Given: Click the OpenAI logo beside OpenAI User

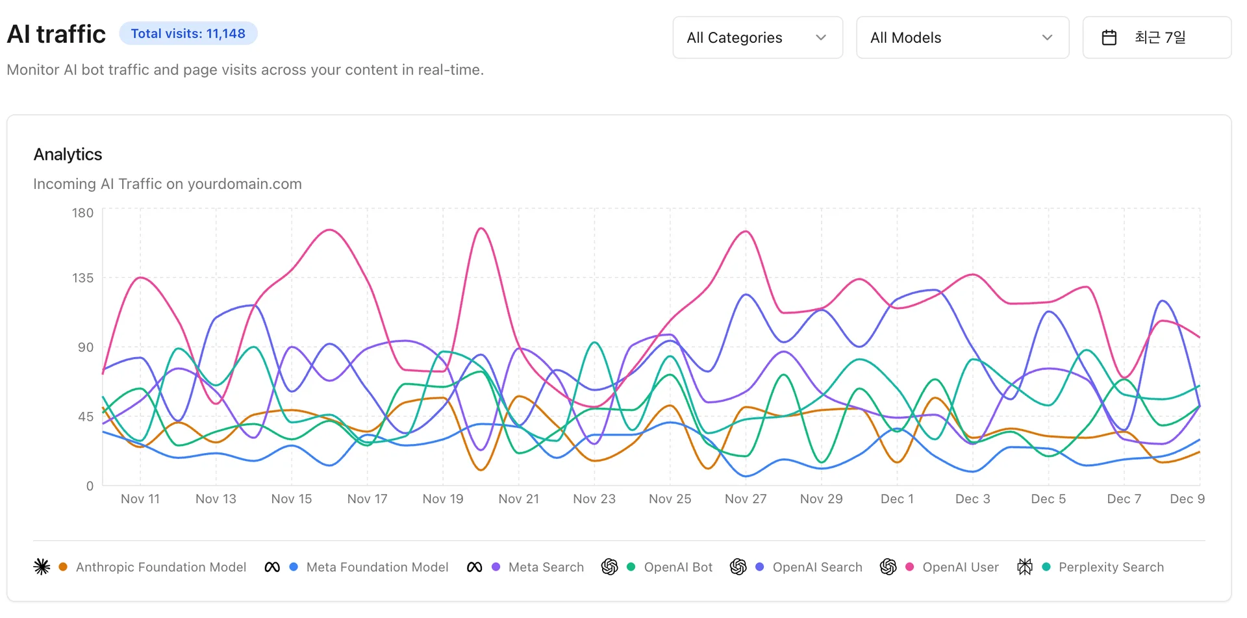Looking at the screenshot, I should [888, 567].
